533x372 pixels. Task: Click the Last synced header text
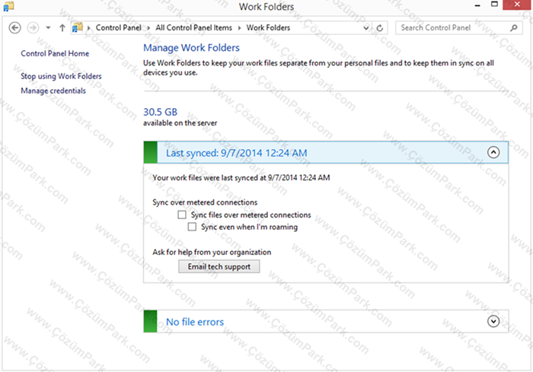tap(237, 153)
